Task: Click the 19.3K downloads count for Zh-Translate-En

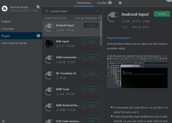Action: pos(62,78)
